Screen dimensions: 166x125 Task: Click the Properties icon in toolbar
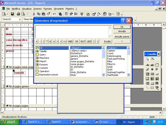coord(94,14)
